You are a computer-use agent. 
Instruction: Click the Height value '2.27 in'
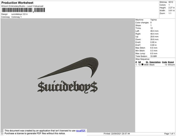click(x=171, y=8)
